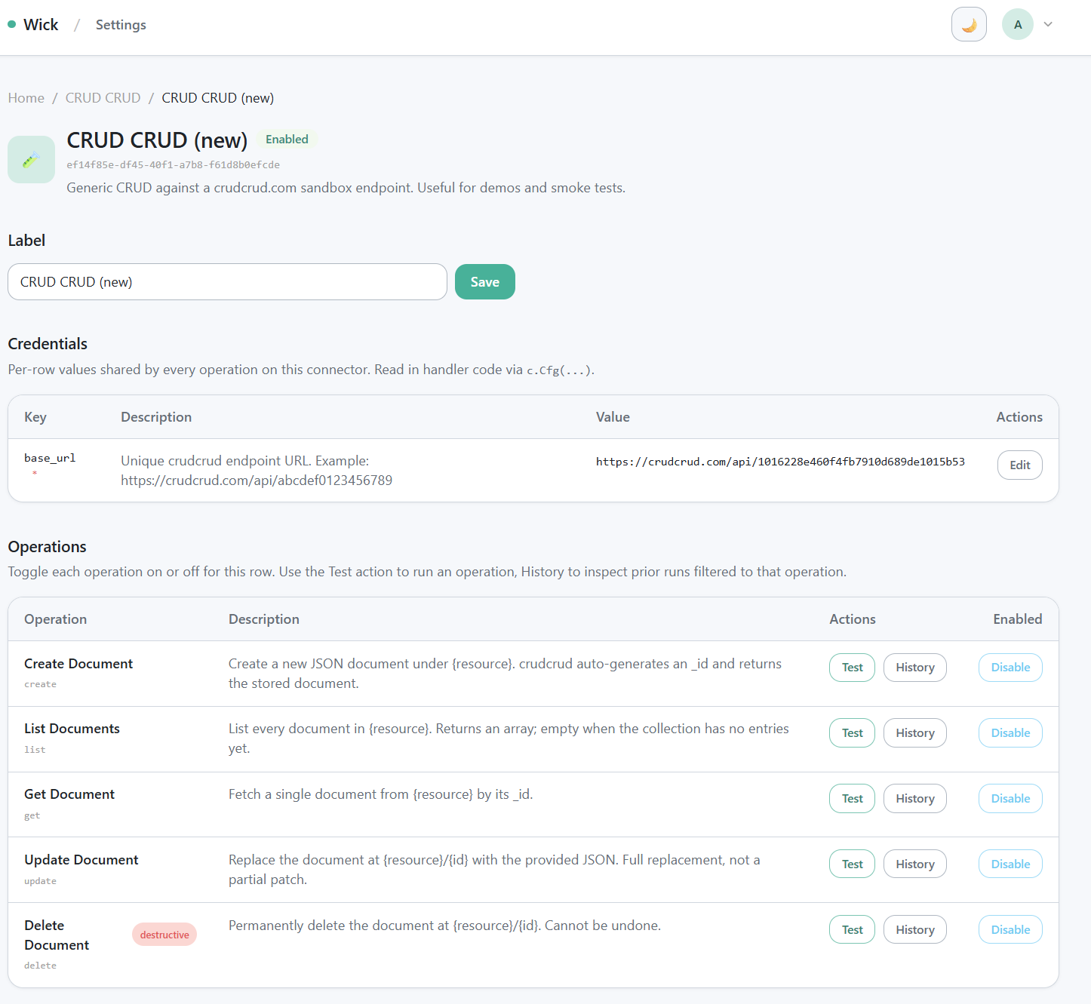The height and width of the screenshot is (1004, 1091).
Task: Open the user avatar A menu
Action: 1017,25
